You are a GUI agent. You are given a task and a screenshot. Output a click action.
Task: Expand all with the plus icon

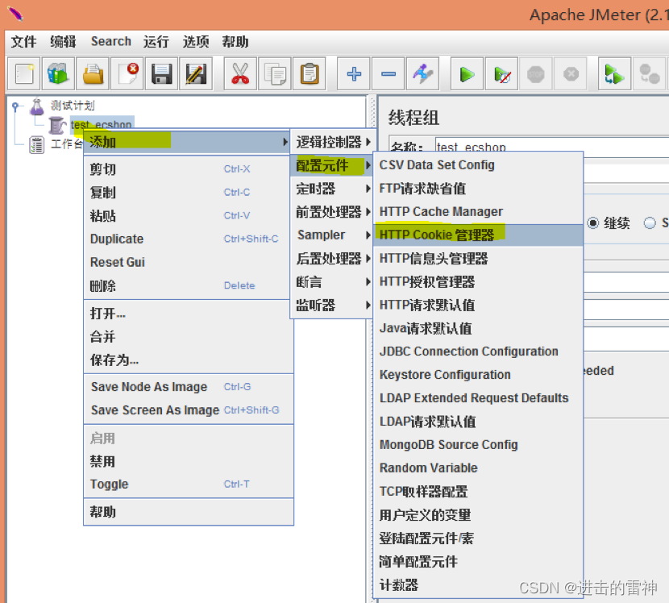pyautogui.click(x=354, y=74)
